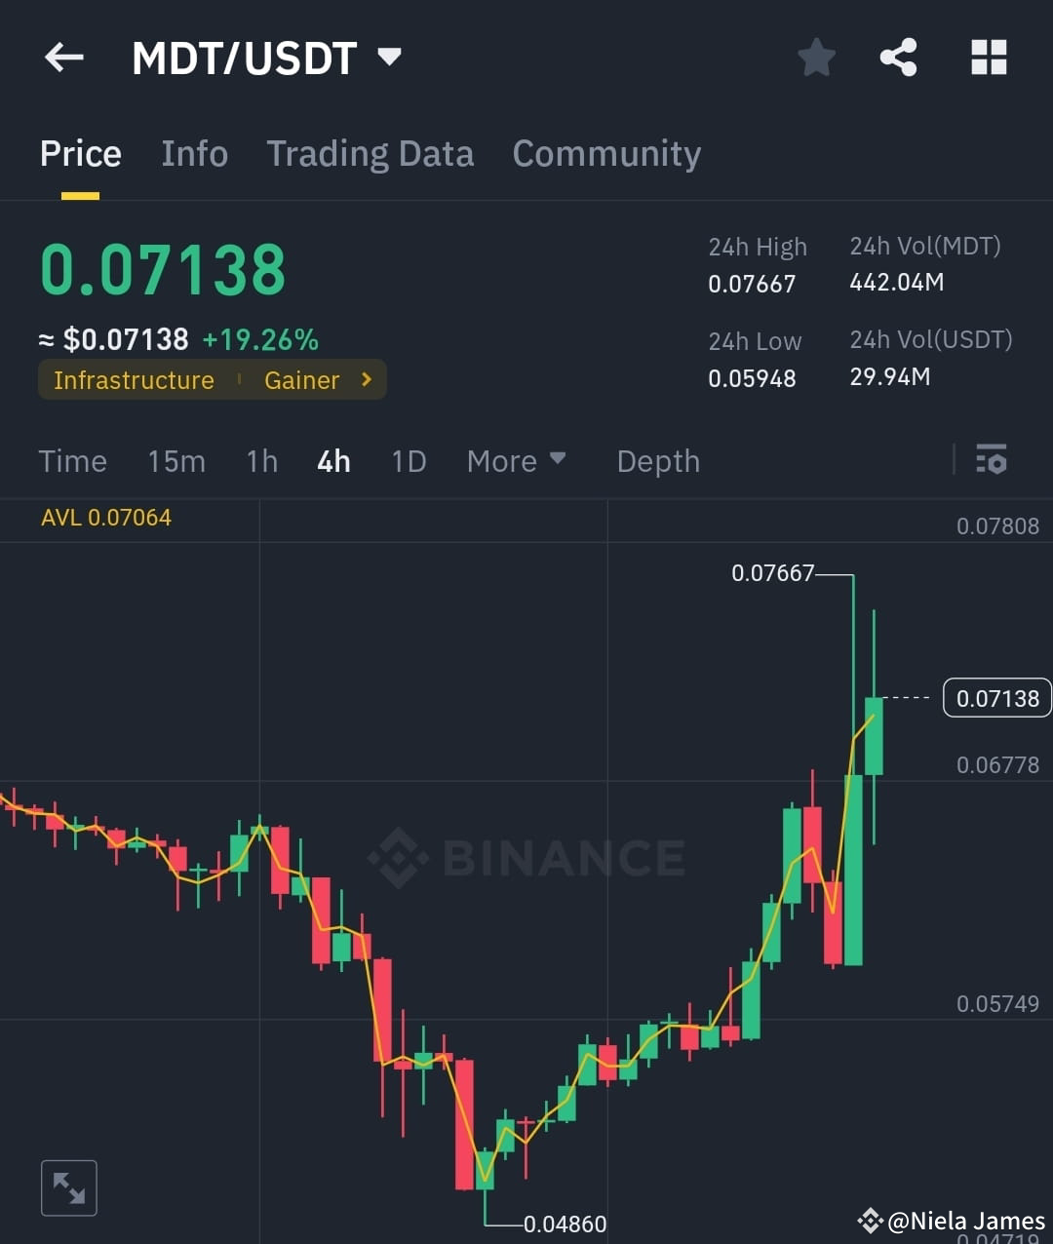Screen dimensions: 1053x1244
Task: Open the grid layout menu top right
Action: pyautogui.click(x=989, y=57)
